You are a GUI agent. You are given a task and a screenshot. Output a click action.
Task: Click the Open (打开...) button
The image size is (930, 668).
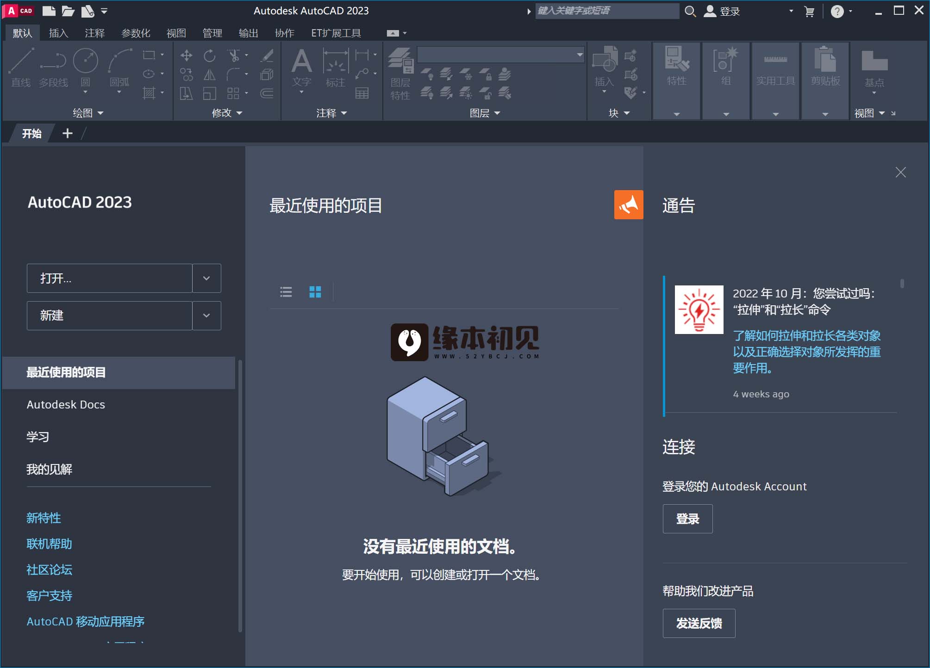pos(110,278)
